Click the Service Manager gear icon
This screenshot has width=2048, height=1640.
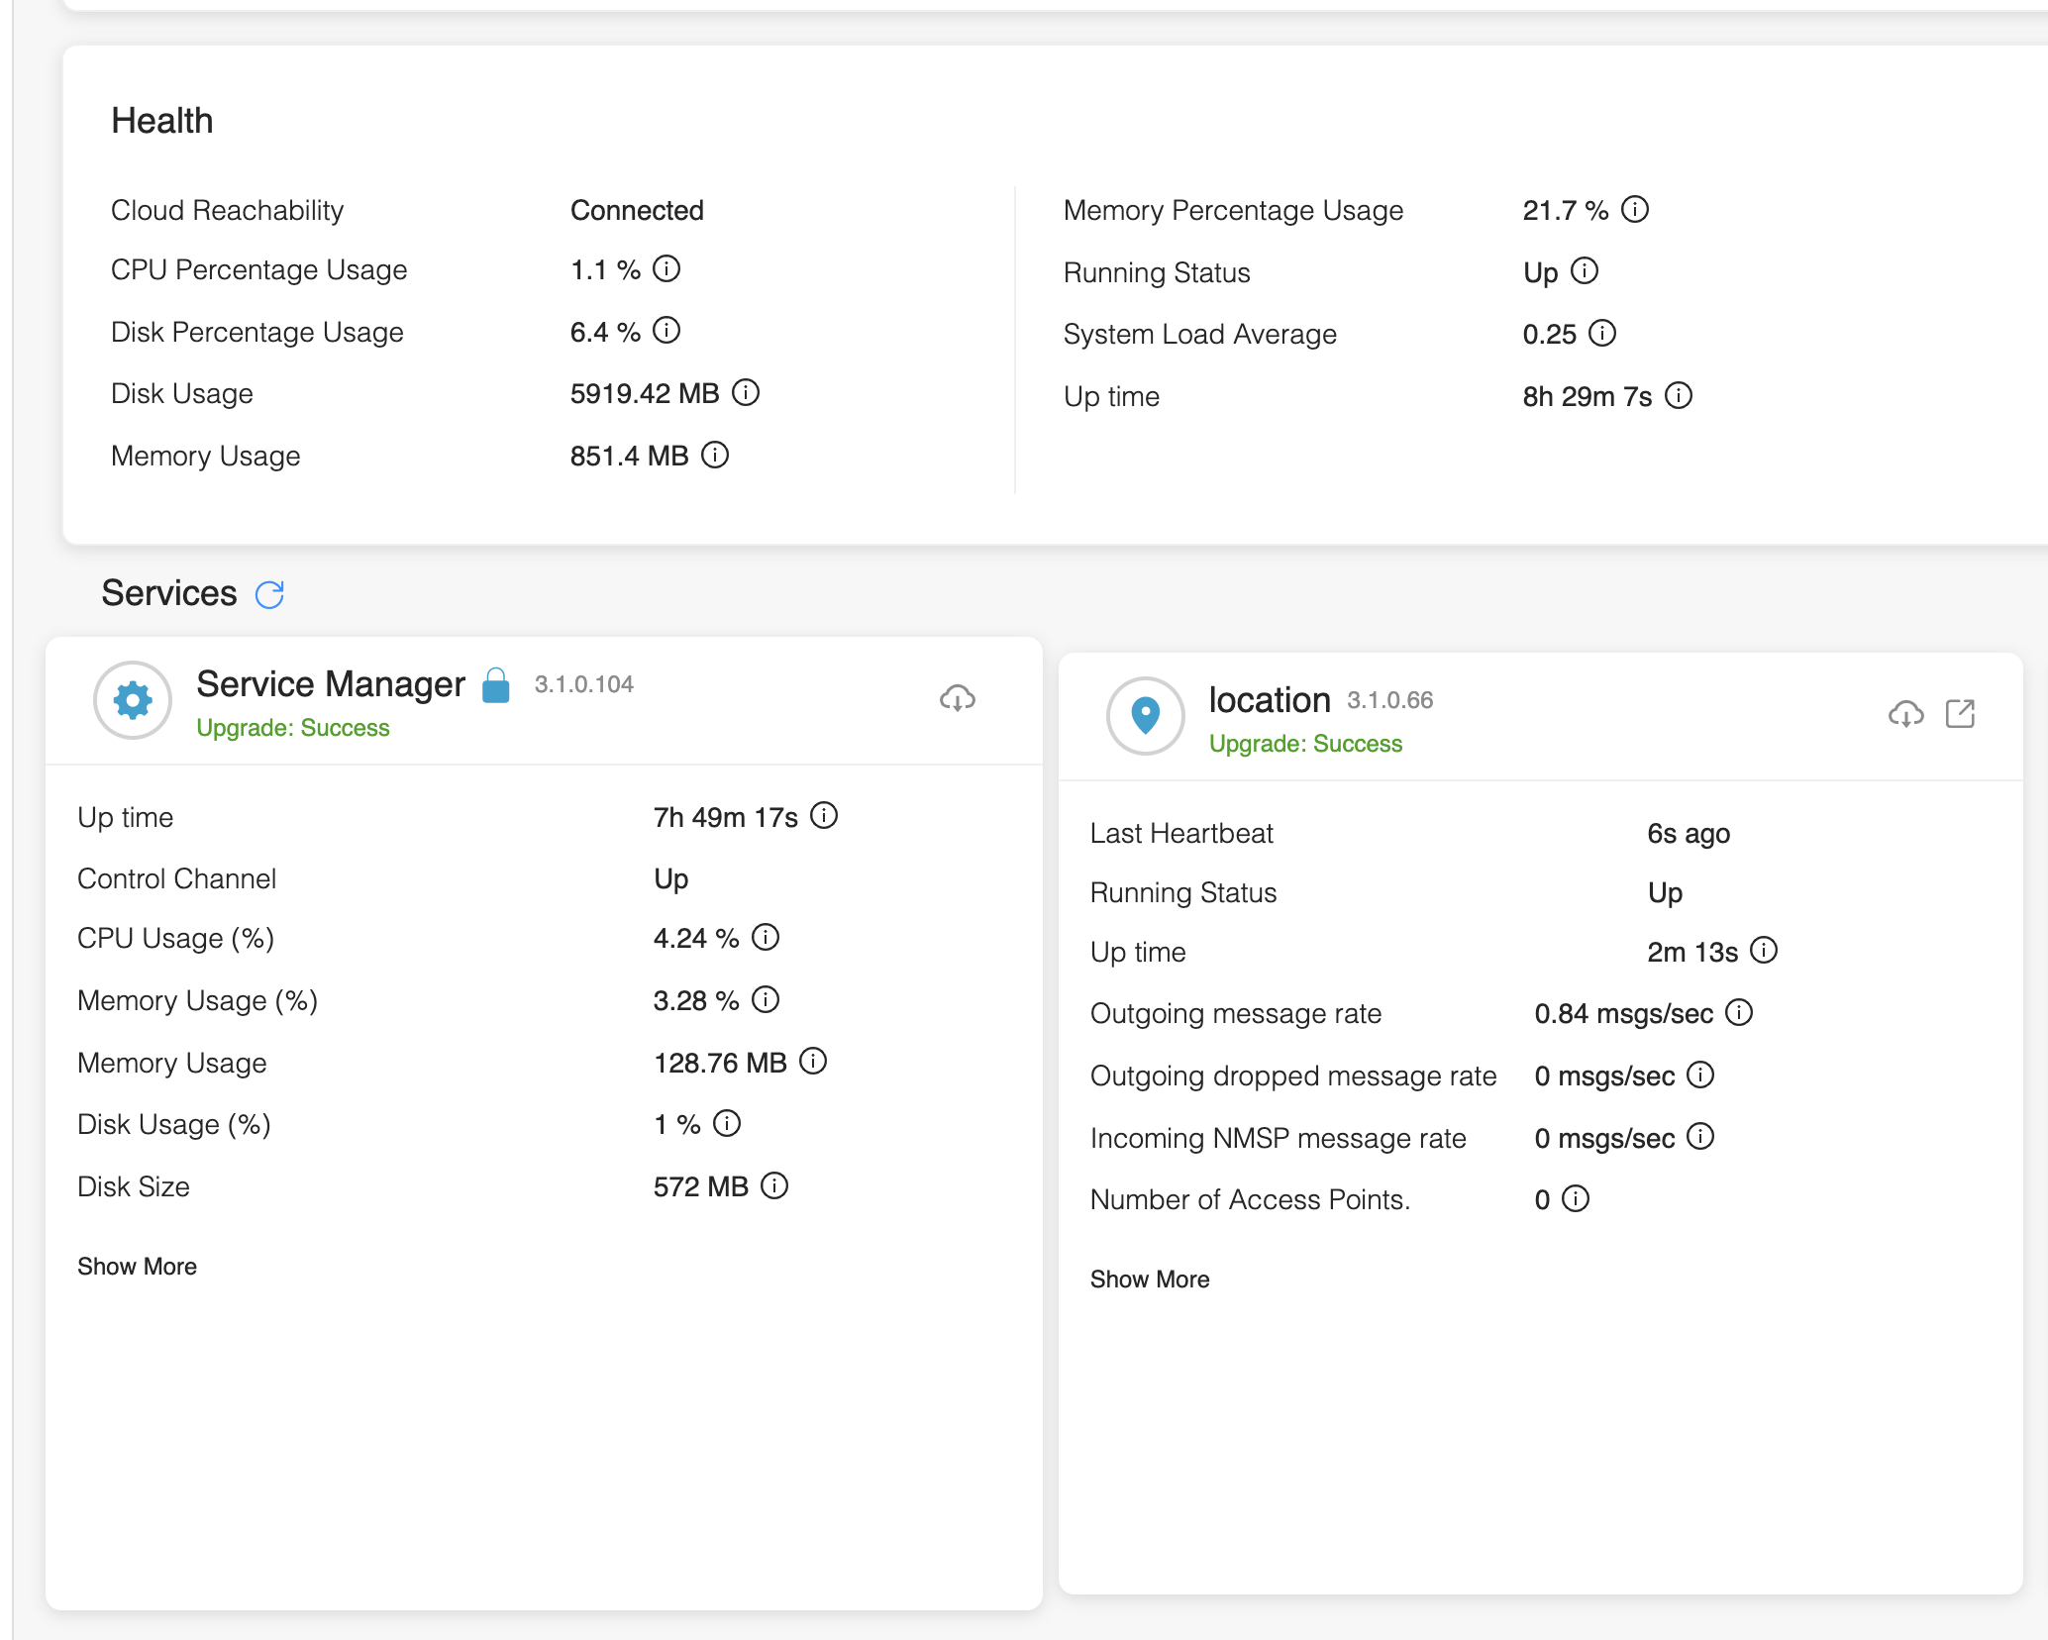pyautogui.click(x=133, y=700)
